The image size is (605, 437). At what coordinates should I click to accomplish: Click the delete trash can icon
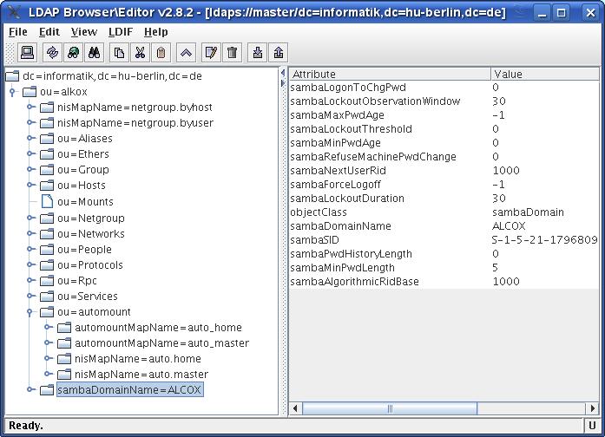coord(232,53)
